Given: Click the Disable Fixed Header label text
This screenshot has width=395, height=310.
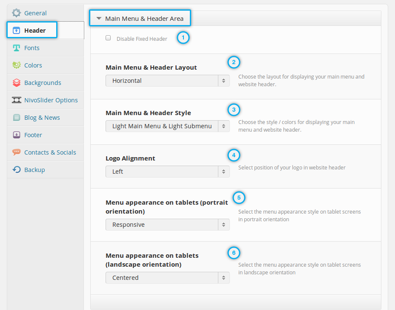Looking at the screenshot, I should pos(142,39).
